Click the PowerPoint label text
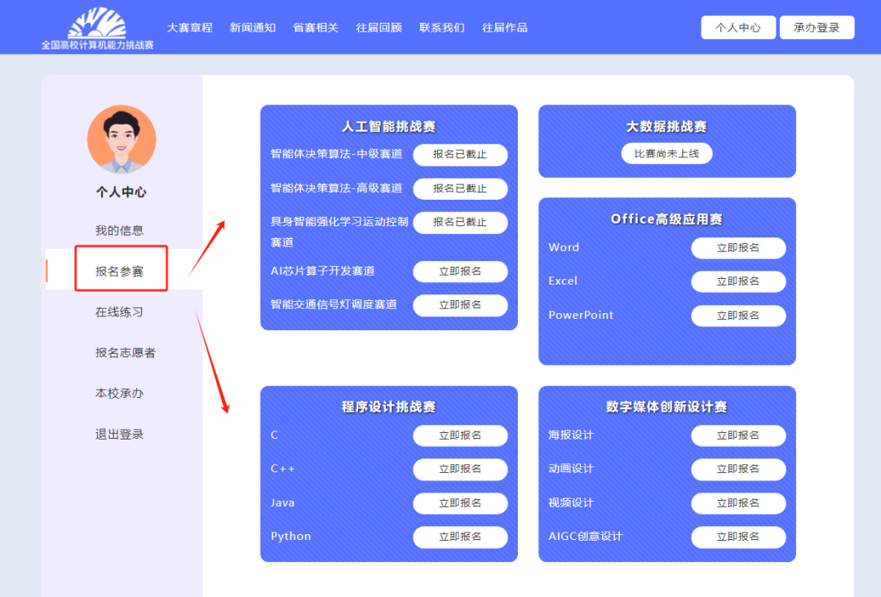The image size is (881, 597). click(x=581, y=315)
